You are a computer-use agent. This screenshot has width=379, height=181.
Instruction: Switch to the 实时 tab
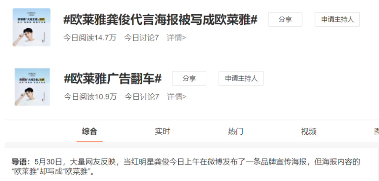tap(162, 131)
